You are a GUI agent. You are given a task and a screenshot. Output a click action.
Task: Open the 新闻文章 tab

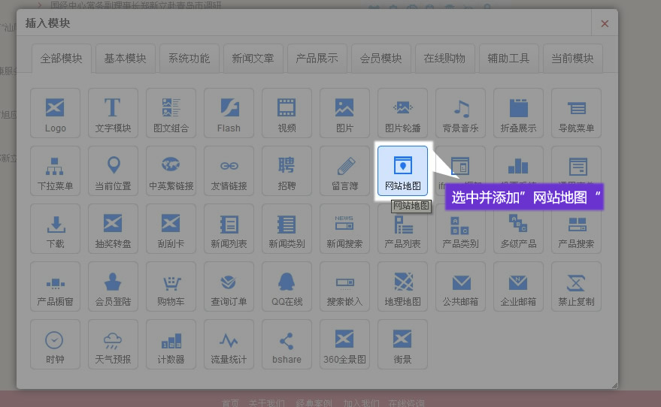coord(253,58)
